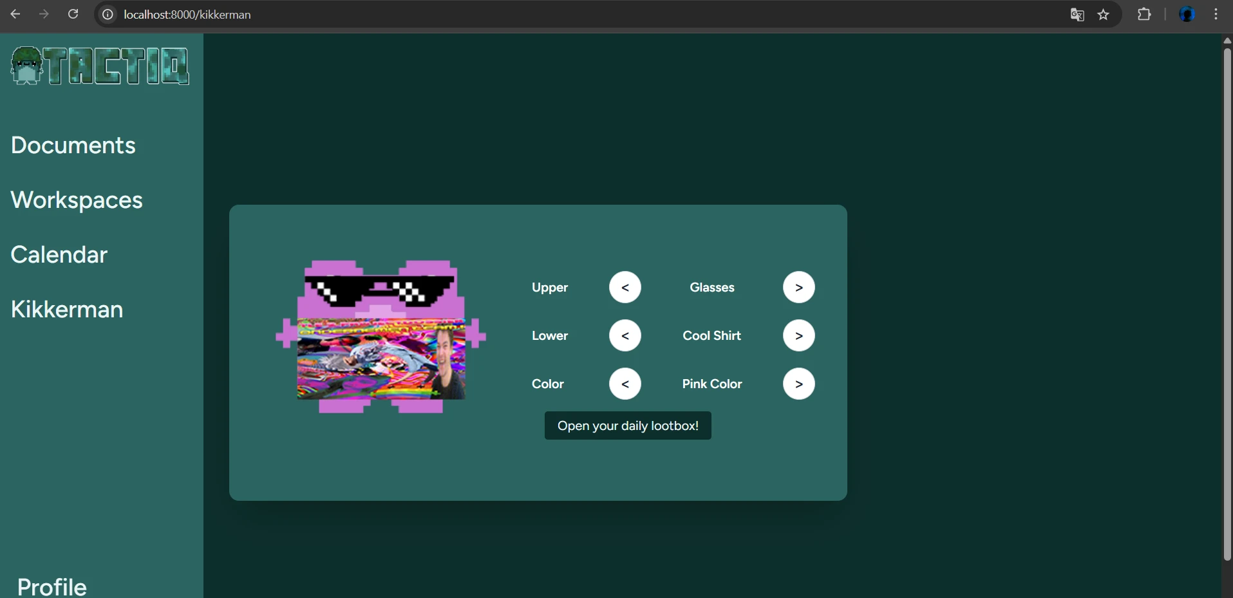Switch to the next color after Pink Color

coord(798,384)
